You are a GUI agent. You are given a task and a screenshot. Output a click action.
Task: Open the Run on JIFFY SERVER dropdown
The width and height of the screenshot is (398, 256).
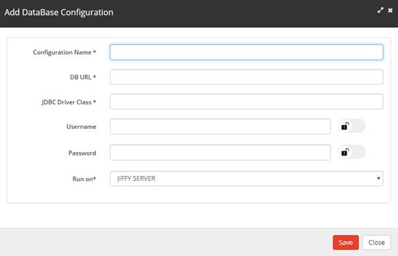247,179
